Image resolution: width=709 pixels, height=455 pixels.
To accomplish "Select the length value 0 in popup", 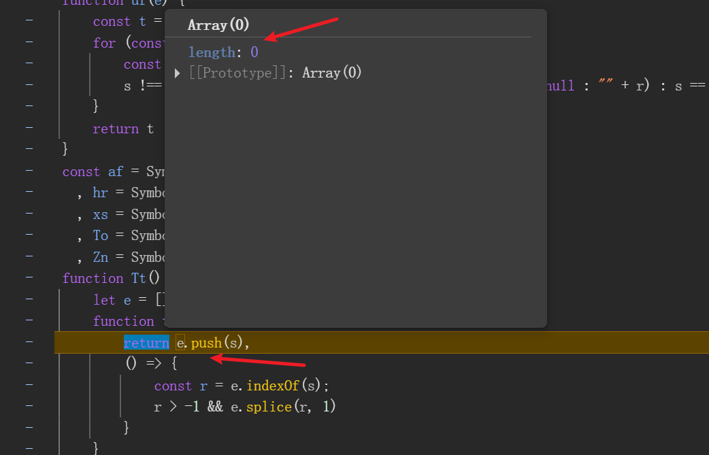I will click(x=254, y=52).
